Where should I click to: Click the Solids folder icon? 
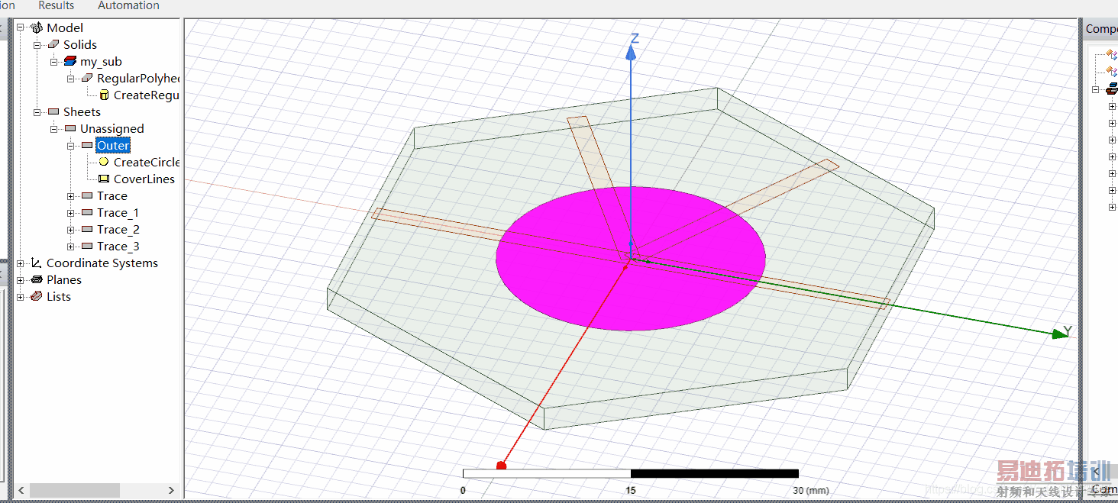(53, 45)
